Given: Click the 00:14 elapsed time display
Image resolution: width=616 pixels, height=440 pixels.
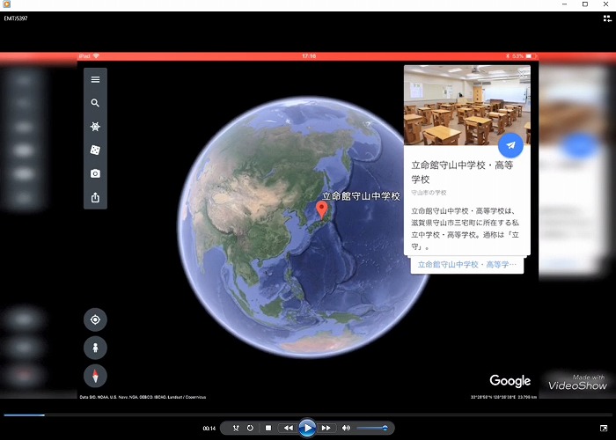Looking at the screenshot, I should pos(209,429).
